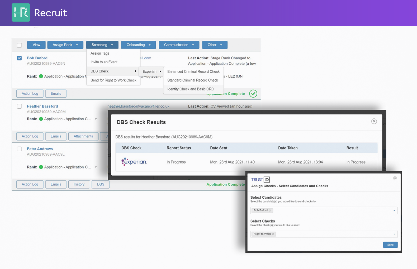
Task: Tick the Peter Andrews candidate checkbox
Action: pos(19,149)
